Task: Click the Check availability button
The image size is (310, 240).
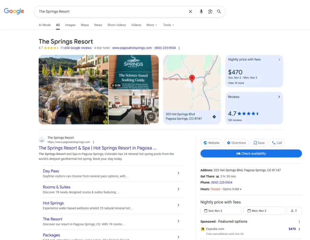Action: [x=251, y=153]
